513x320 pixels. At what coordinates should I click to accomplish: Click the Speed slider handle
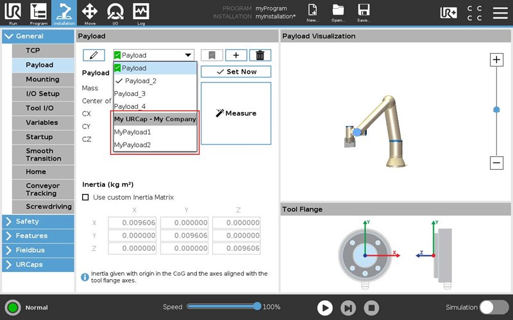(x=257, y=307)
